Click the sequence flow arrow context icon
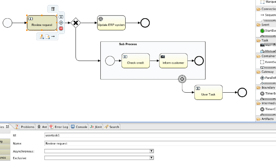Viewport: 276px width, 161px height. [53, 36]
